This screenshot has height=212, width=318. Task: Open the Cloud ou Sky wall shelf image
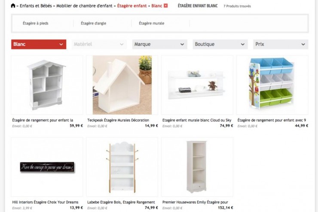pos(197,85)
